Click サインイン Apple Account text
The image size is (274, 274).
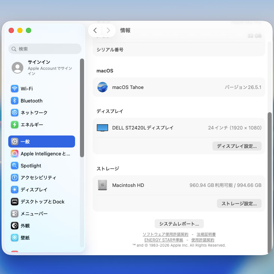coord(50,68)
